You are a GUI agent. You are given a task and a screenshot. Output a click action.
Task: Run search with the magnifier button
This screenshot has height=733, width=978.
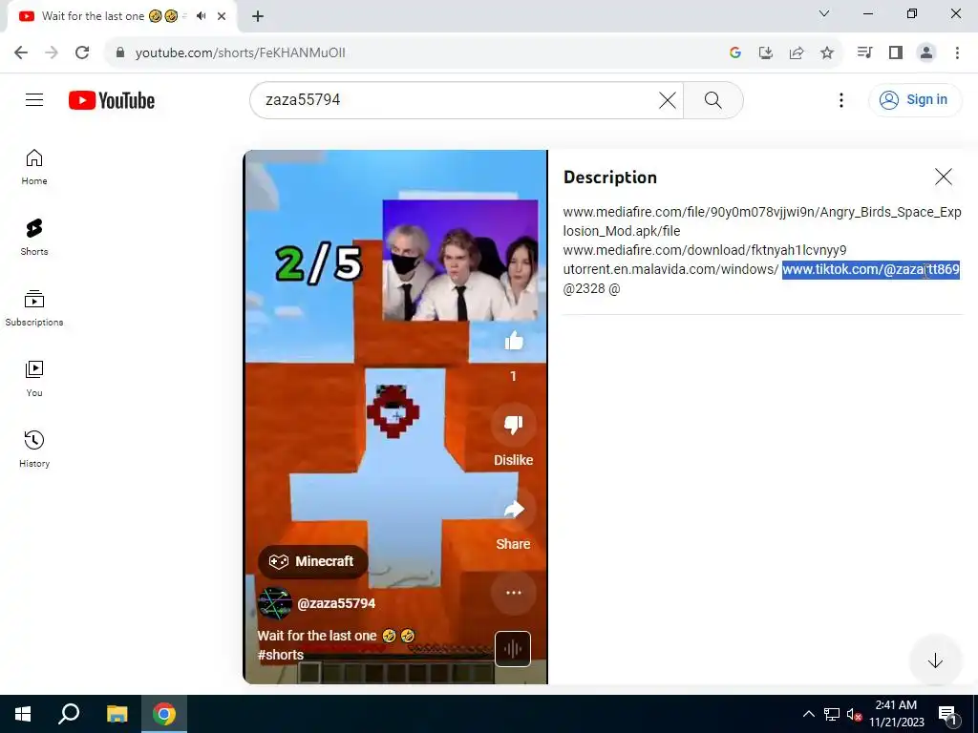point(712,99)
